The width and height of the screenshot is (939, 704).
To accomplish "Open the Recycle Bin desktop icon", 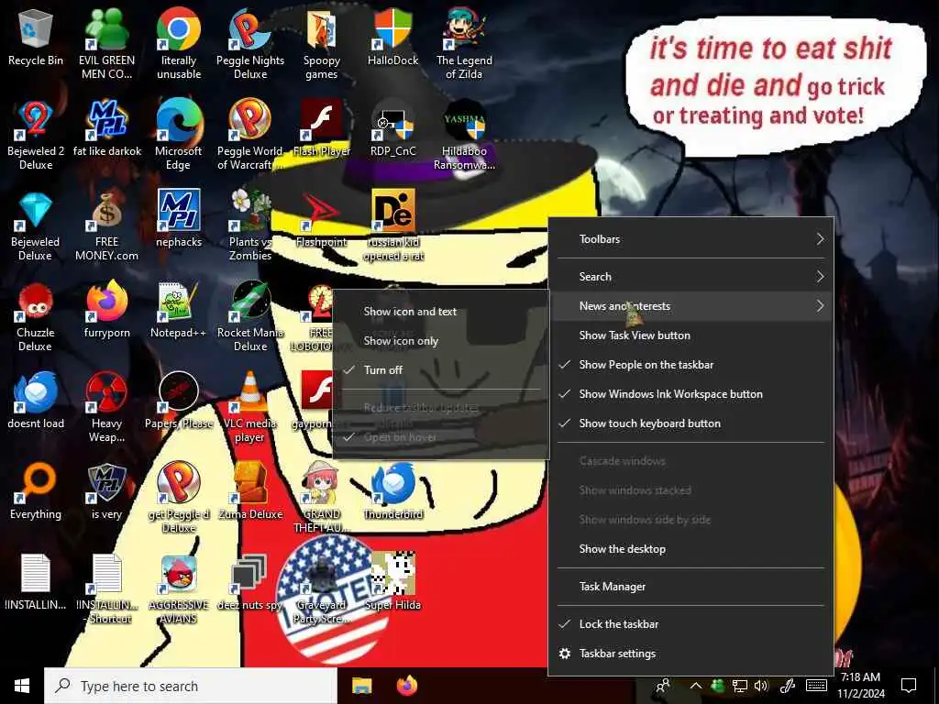I will 36,37.
